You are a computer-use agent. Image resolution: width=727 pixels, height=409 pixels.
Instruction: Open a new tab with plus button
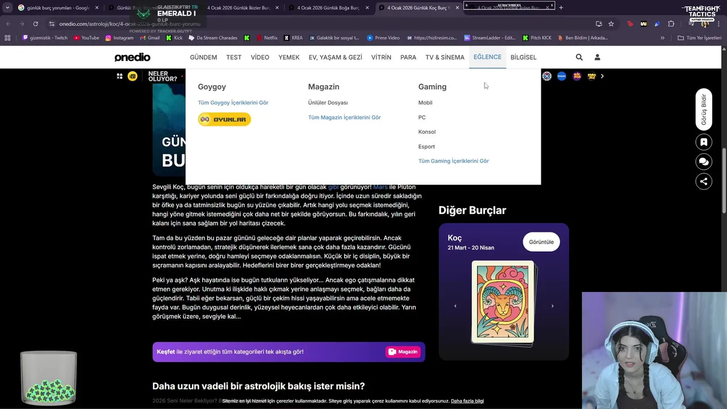click(561, 7)
